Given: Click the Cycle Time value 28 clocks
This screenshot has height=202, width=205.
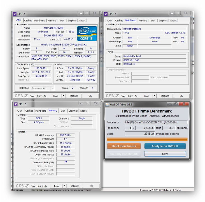Looking at the screenshot, I should 66,155.
